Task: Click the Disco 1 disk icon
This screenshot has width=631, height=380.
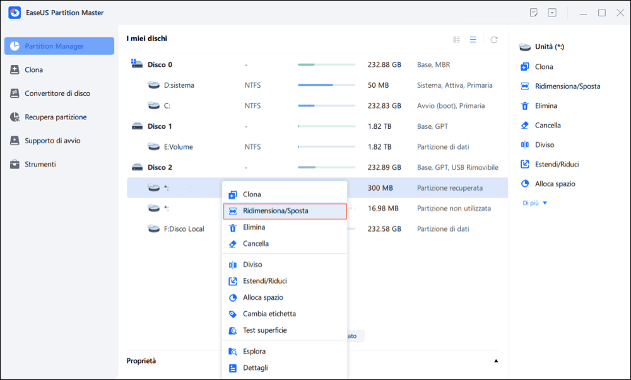Action: [x=137, y=126]
